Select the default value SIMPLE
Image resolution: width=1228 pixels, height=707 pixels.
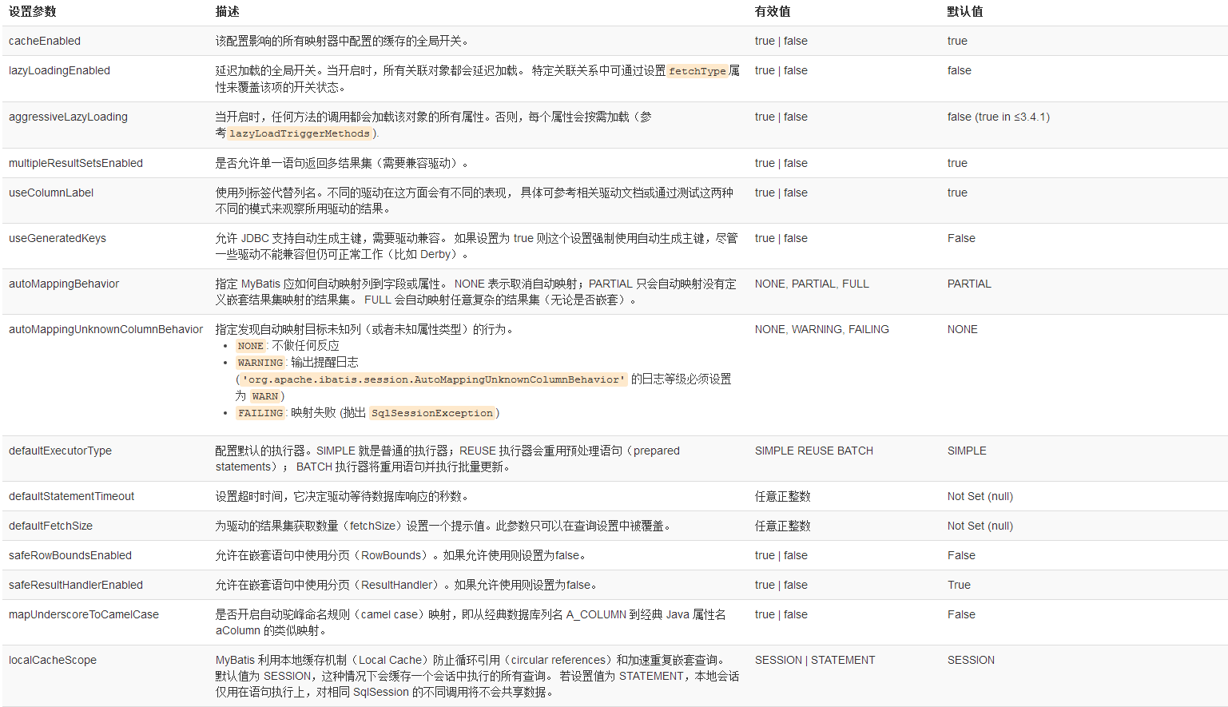pos(967,451)
